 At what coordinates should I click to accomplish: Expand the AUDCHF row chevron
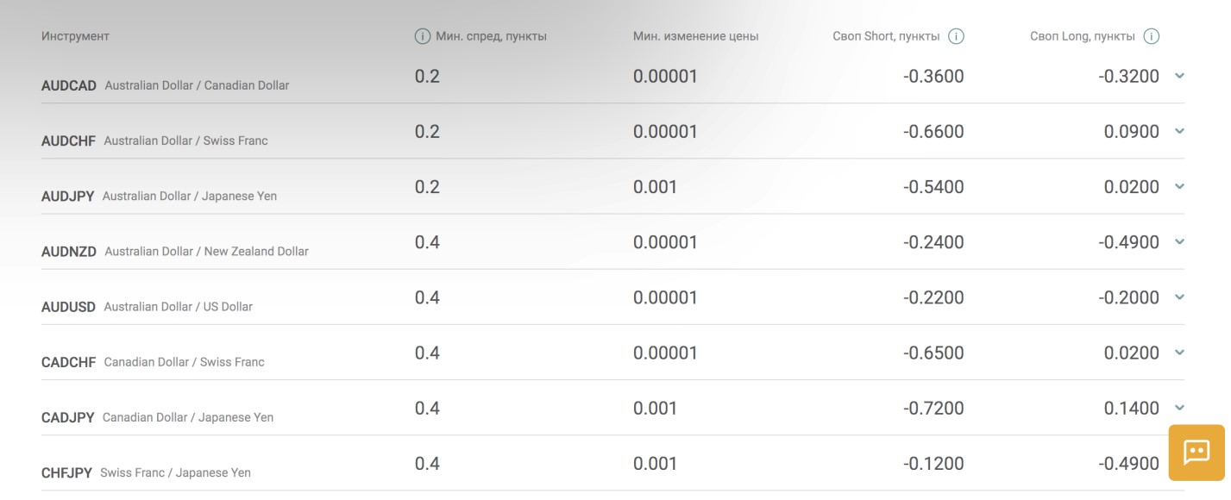(1179, 131)
